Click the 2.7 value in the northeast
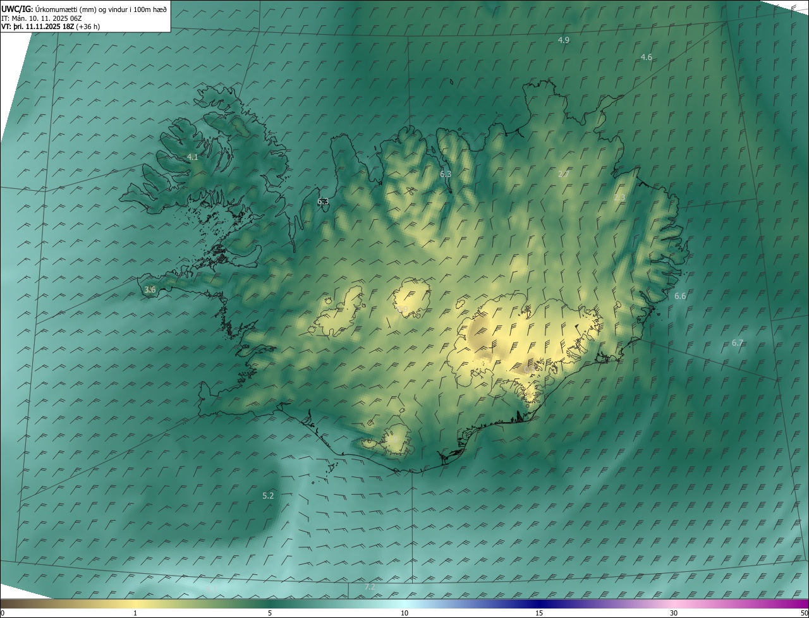 564,174
